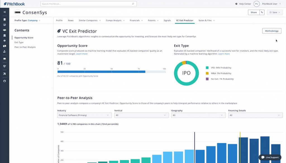The image size is (286, 163).
Task: Select the VC Exit Predictor tab
Action: click(x=185, y=20)
